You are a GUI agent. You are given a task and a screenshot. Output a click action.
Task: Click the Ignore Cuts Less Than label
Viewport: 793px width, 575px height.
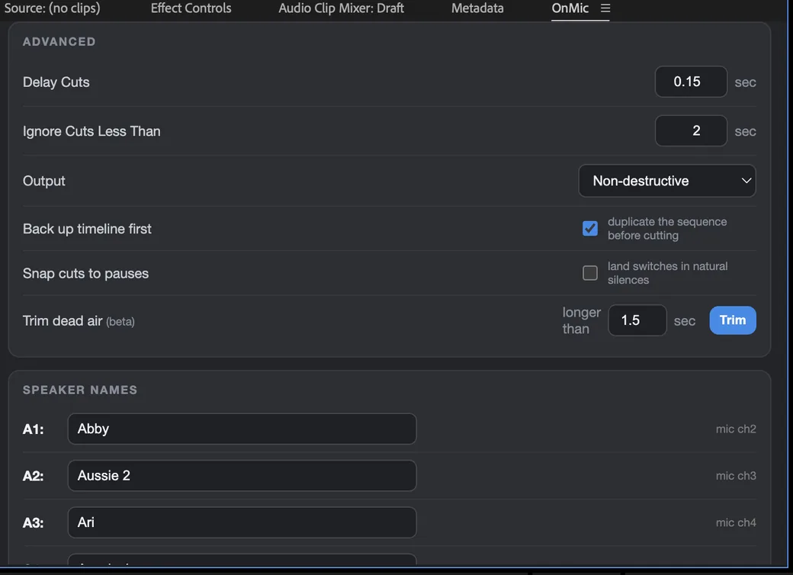[91, 131]
